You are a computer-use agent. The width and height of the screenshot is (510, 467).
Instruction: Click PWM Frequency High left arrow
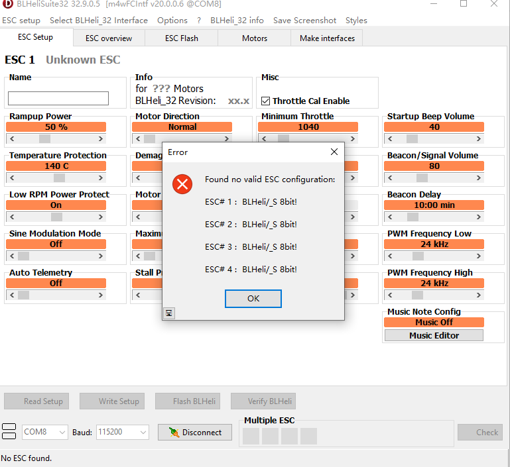[390, 295]
